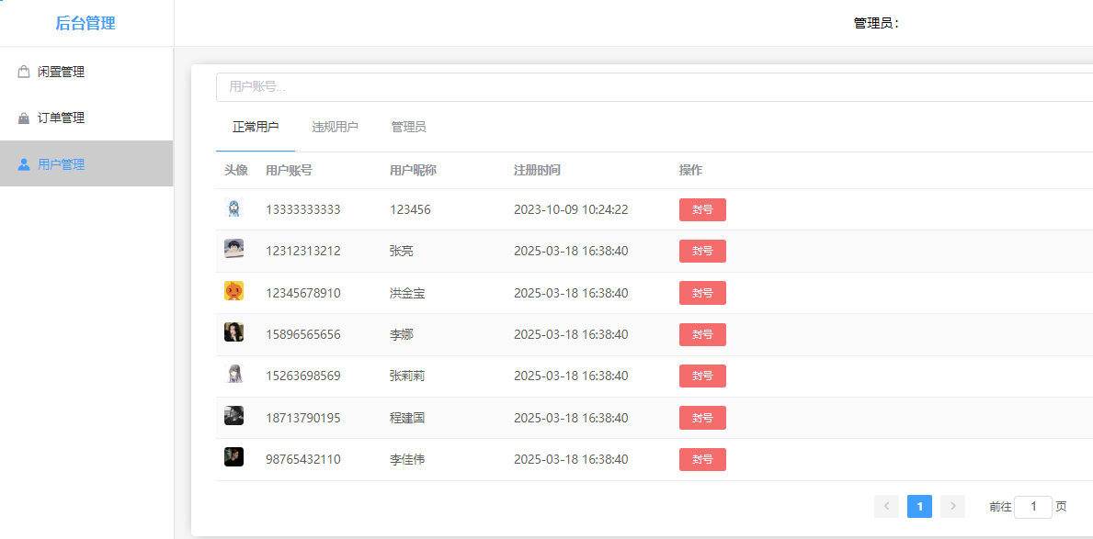The image size is (1093, 539).
Task: Select the 正常用户 tab
Action: tap(255, 127)
